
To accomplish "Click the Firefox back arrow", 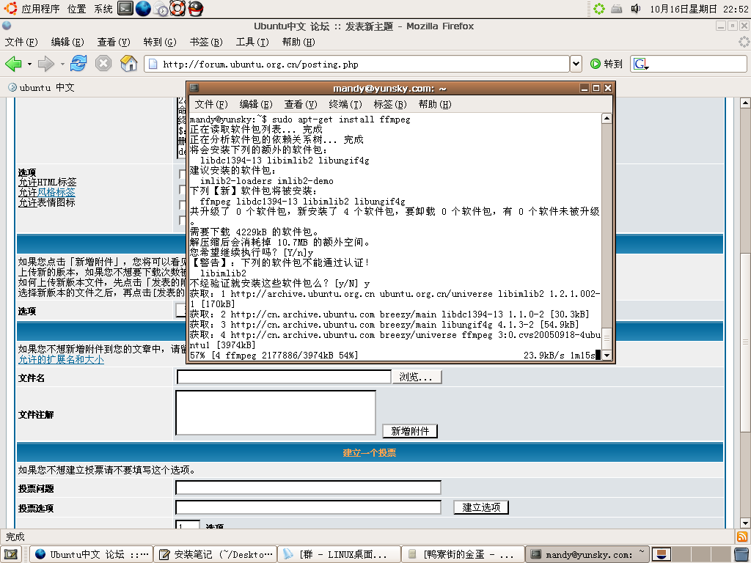I will (13, 64).
